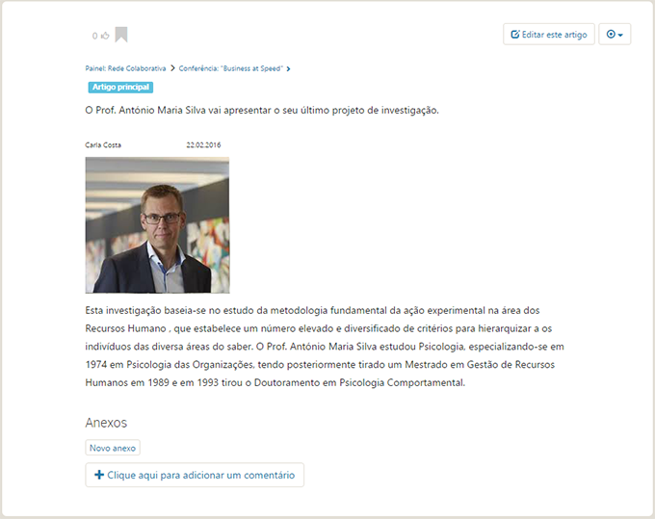Viewport: 655px width, 519px height.
Task: Click the like counter showing 0
Action: click(x=94, y=36)
